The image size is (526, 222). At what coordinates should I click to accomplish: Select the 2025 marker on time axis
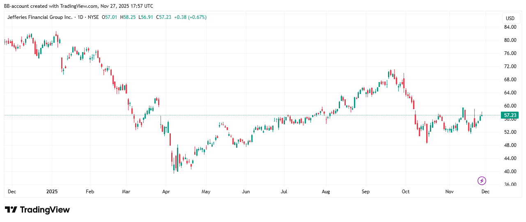coord(52,192)
